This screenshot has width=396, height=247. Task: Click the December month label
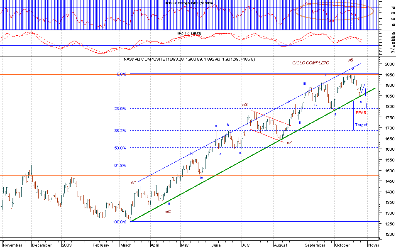coord(42,245)
